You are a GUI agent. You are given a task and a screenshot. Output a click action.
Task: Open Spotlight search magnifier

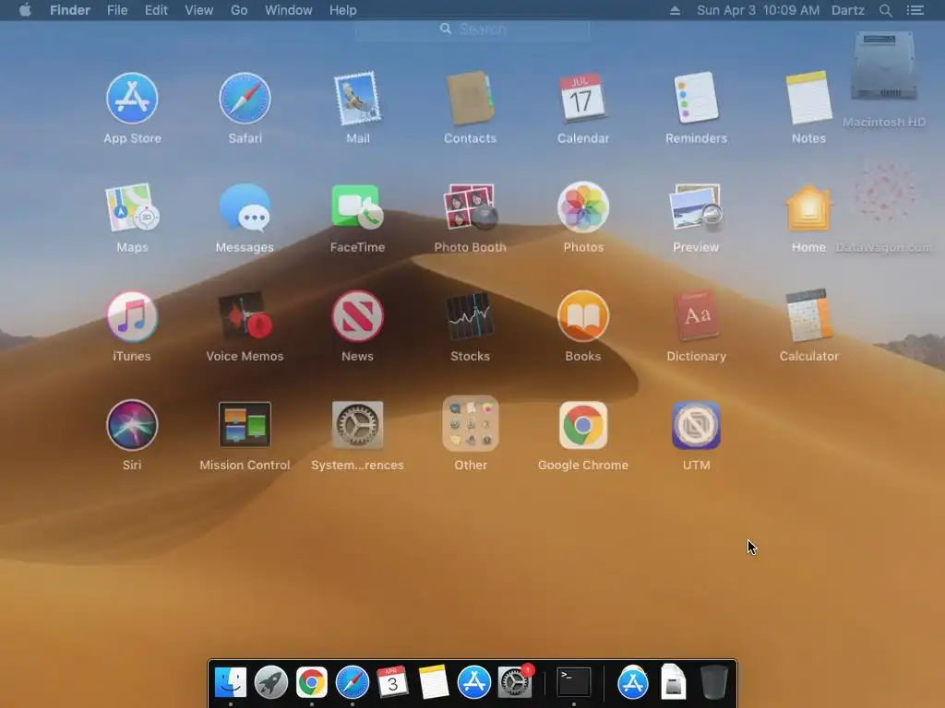click(885, 10)
